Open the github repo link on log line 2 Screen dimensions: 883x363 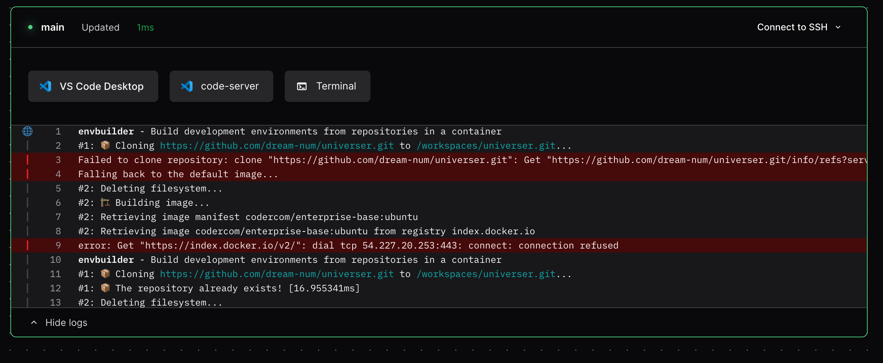click(x=277, y=145)
